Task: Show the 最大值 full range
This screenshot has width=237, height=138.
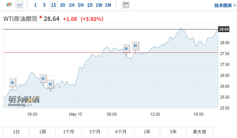Action: pyautogui.click(x=199, y=132)
